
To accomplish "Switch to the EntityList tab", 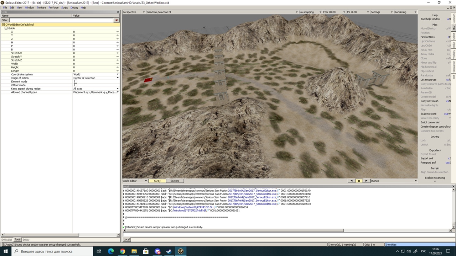I will (6, 240).
